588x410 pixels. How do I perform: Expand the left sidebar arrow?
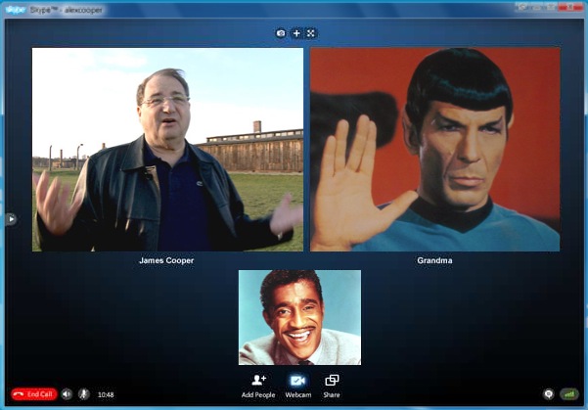click(11, 219)
